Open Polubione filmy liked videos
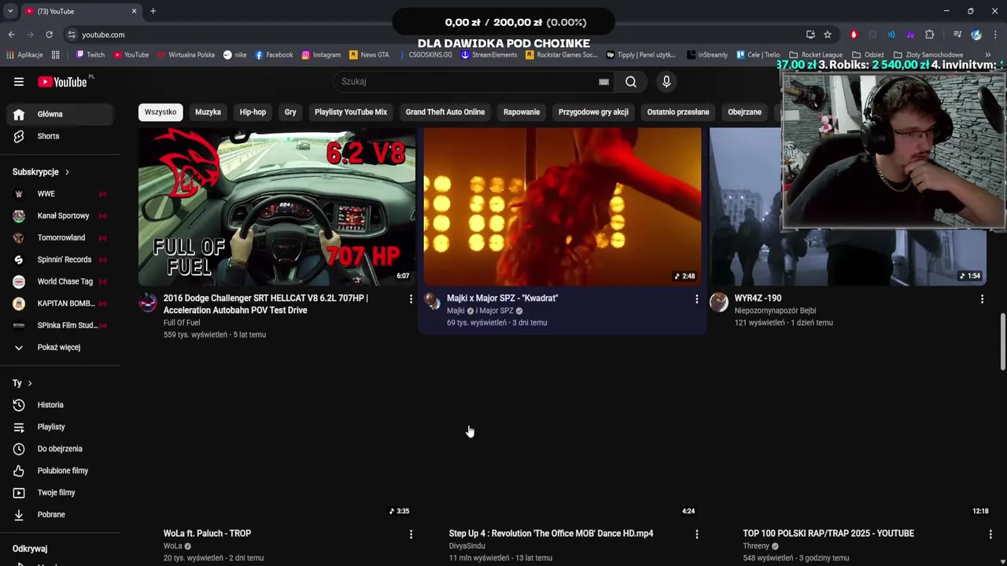Image resolution: width=1007 pixels, height=566 pixels. tap(60, 471)
